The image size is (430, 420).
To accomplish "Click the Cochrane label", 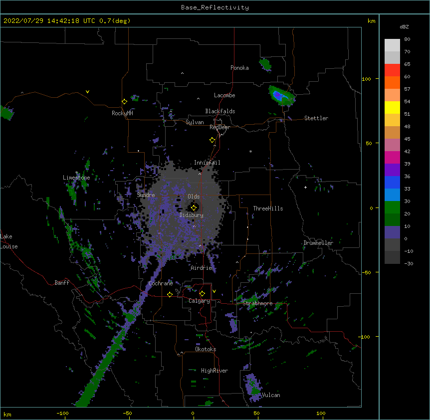I will coord(161,283).
